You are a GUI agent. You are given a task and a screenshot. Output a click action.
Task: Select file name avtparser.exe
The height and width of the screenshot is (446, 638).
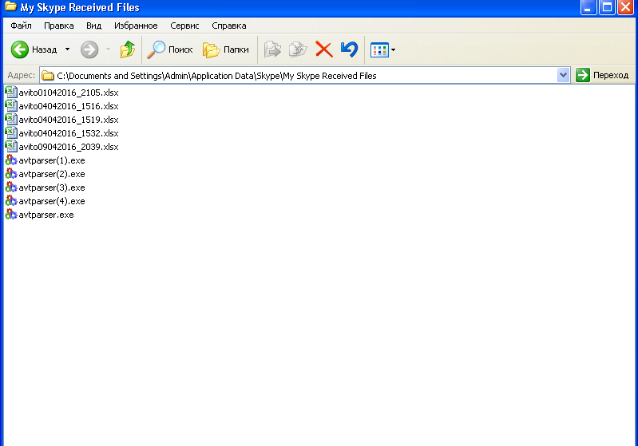click(46, 215)
